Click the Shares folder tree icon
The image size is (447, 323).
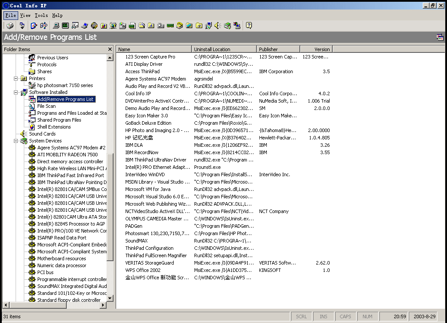(32, 71)
